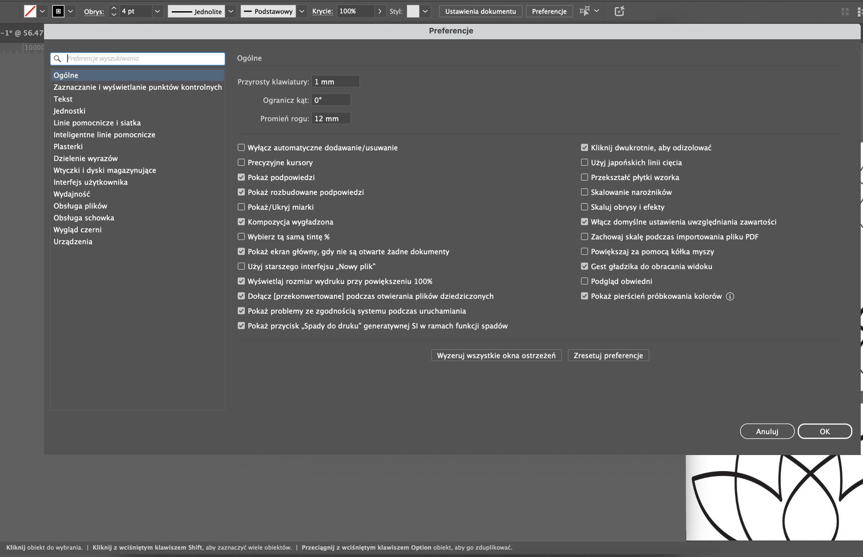Enable Precyzyjne kursory checkbox
Screen dimensions: 863x557
[241, 163]
